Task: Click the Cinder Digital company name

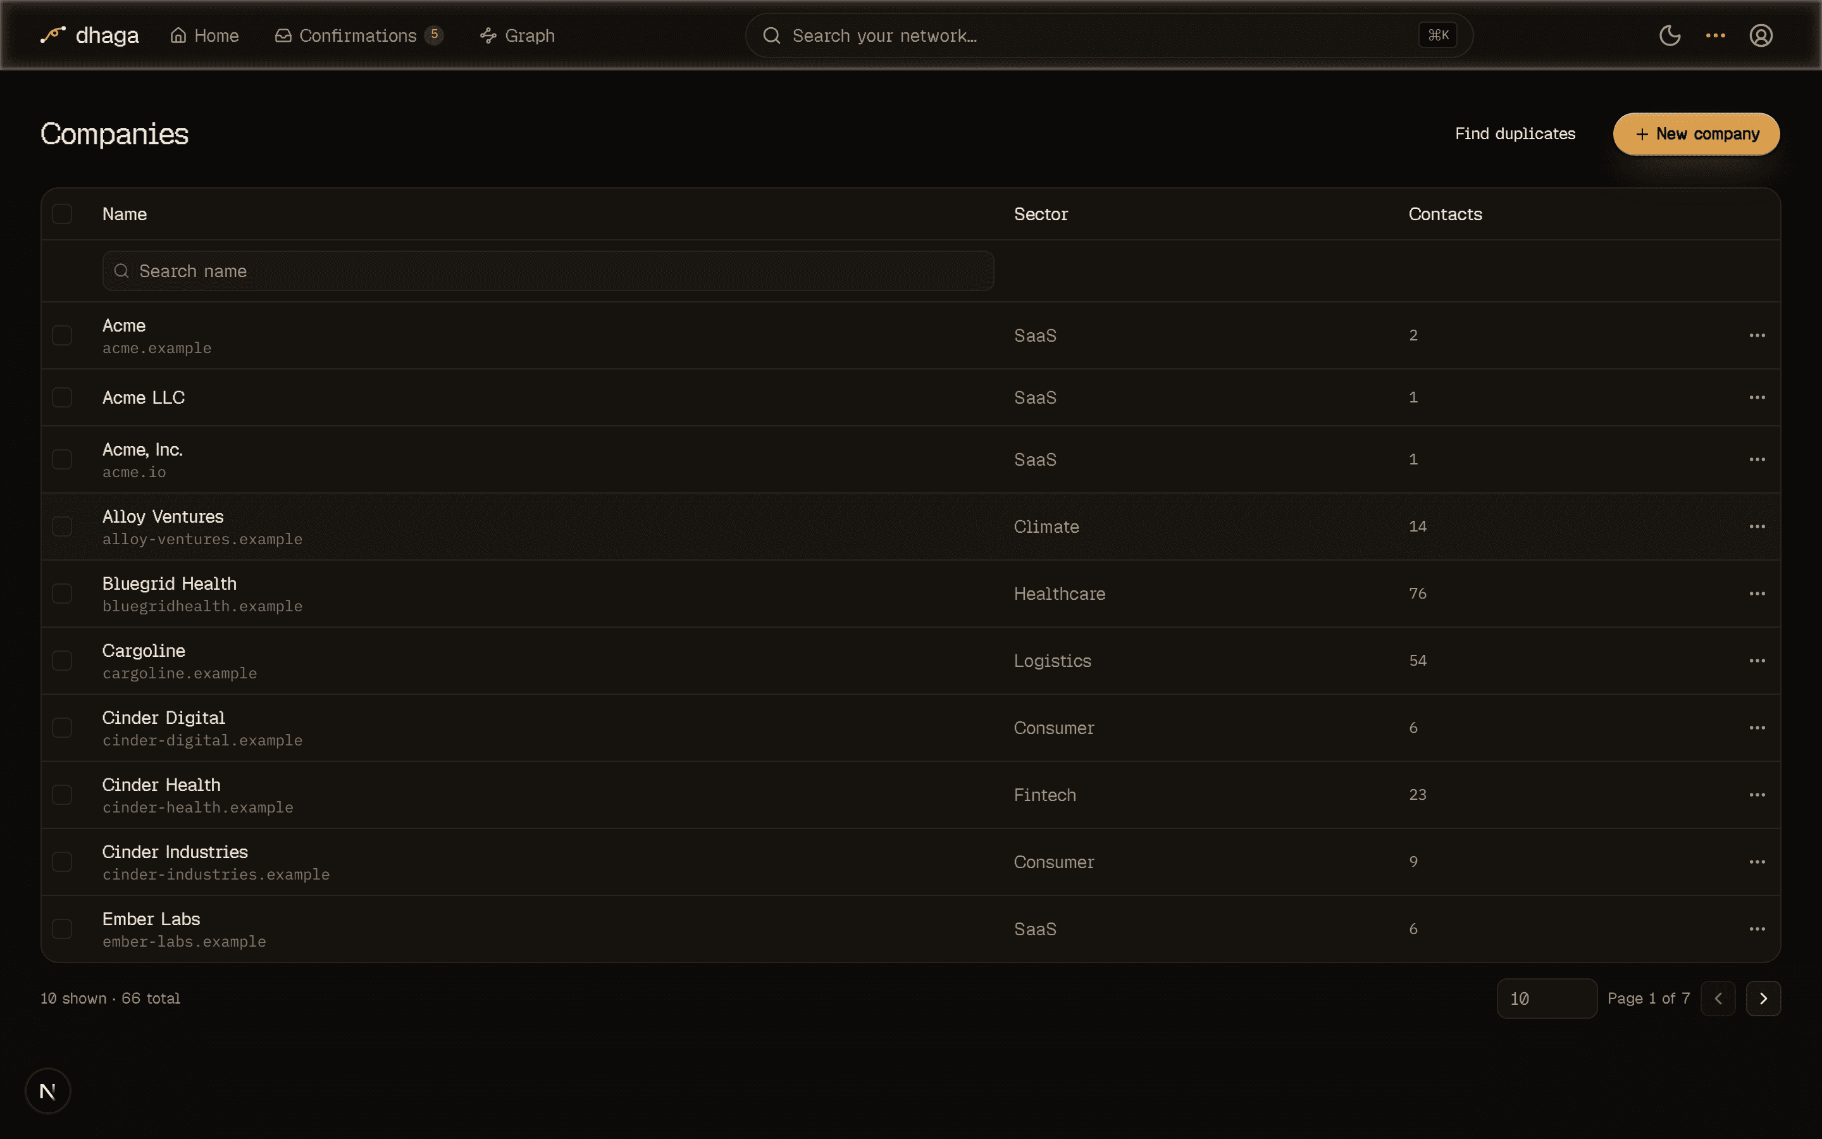Action: pos(163,718)
